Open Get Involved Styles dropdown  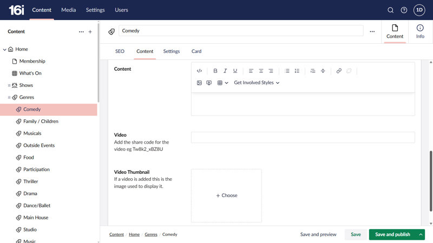pos(257,83)
